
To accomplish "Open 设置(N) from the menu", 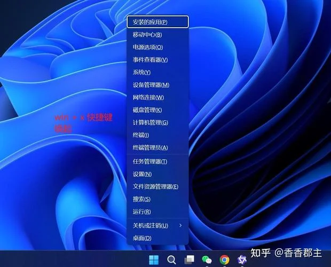I will 157,174.
